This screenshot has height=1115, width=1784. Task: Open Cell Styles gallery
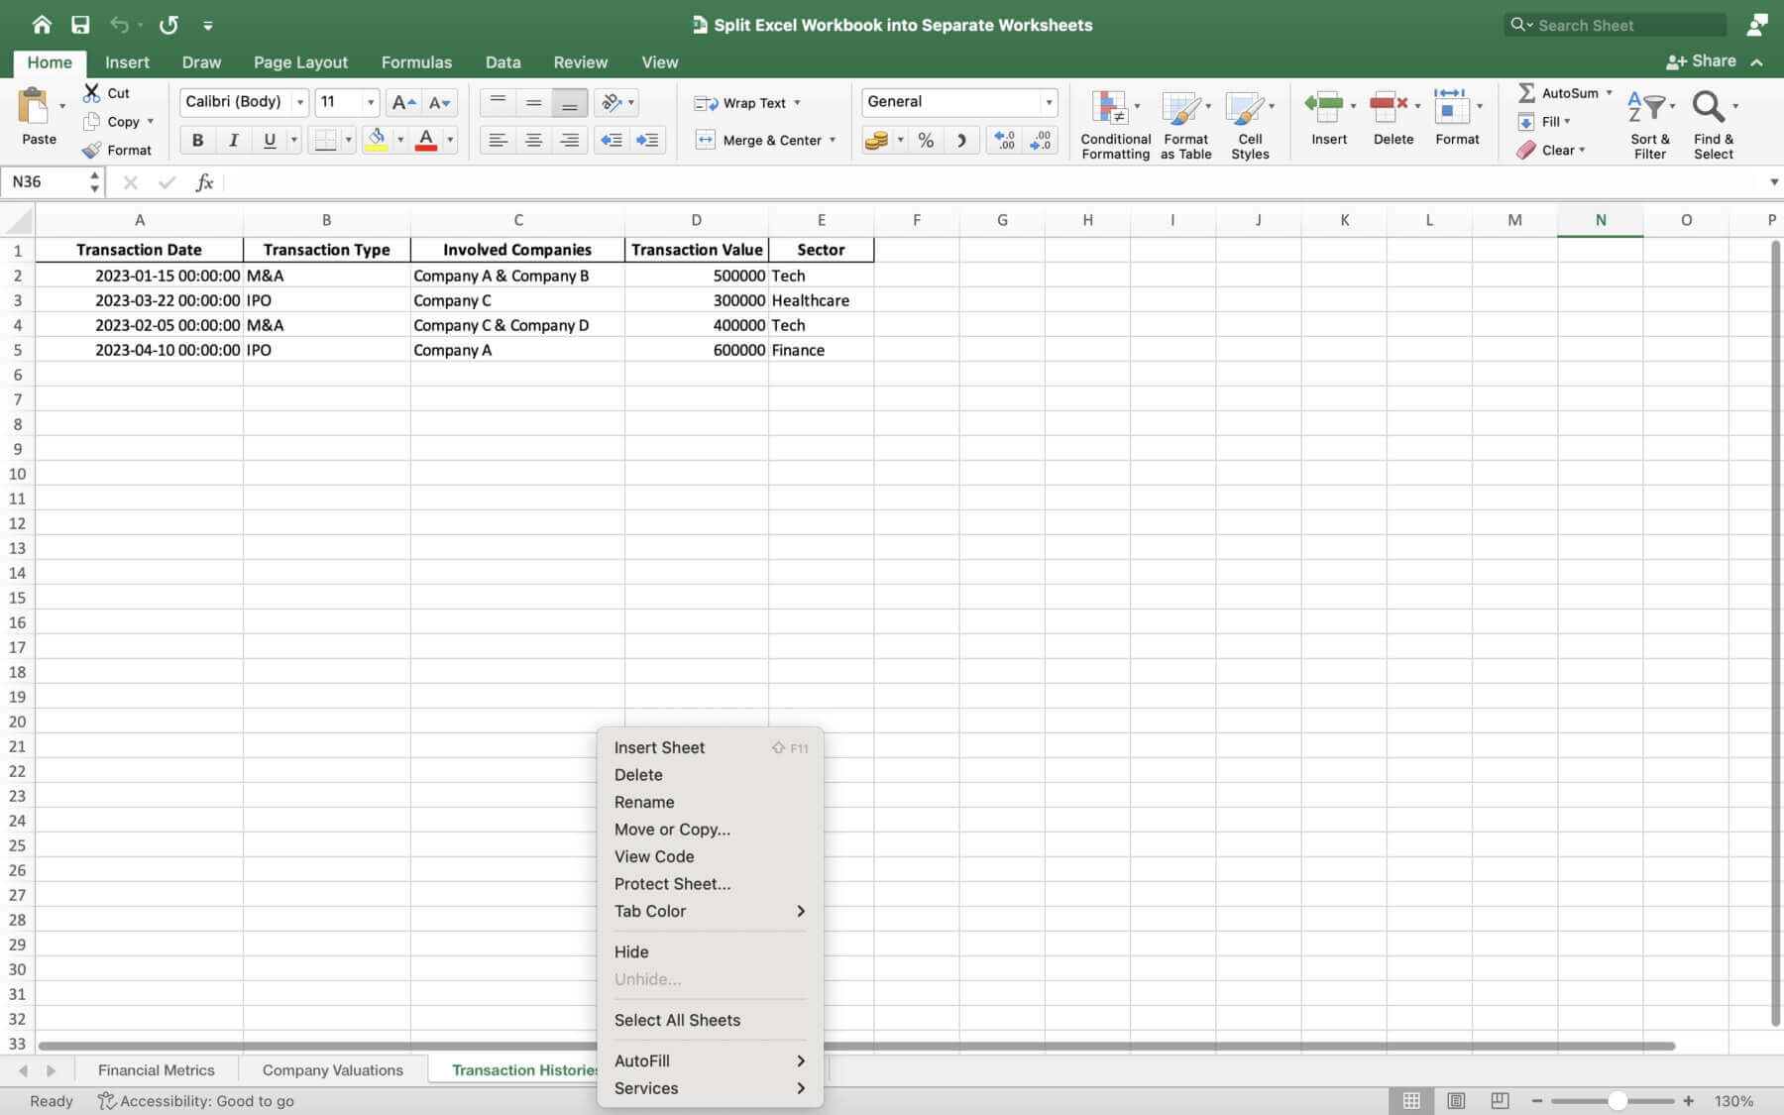coord(1250,124)
